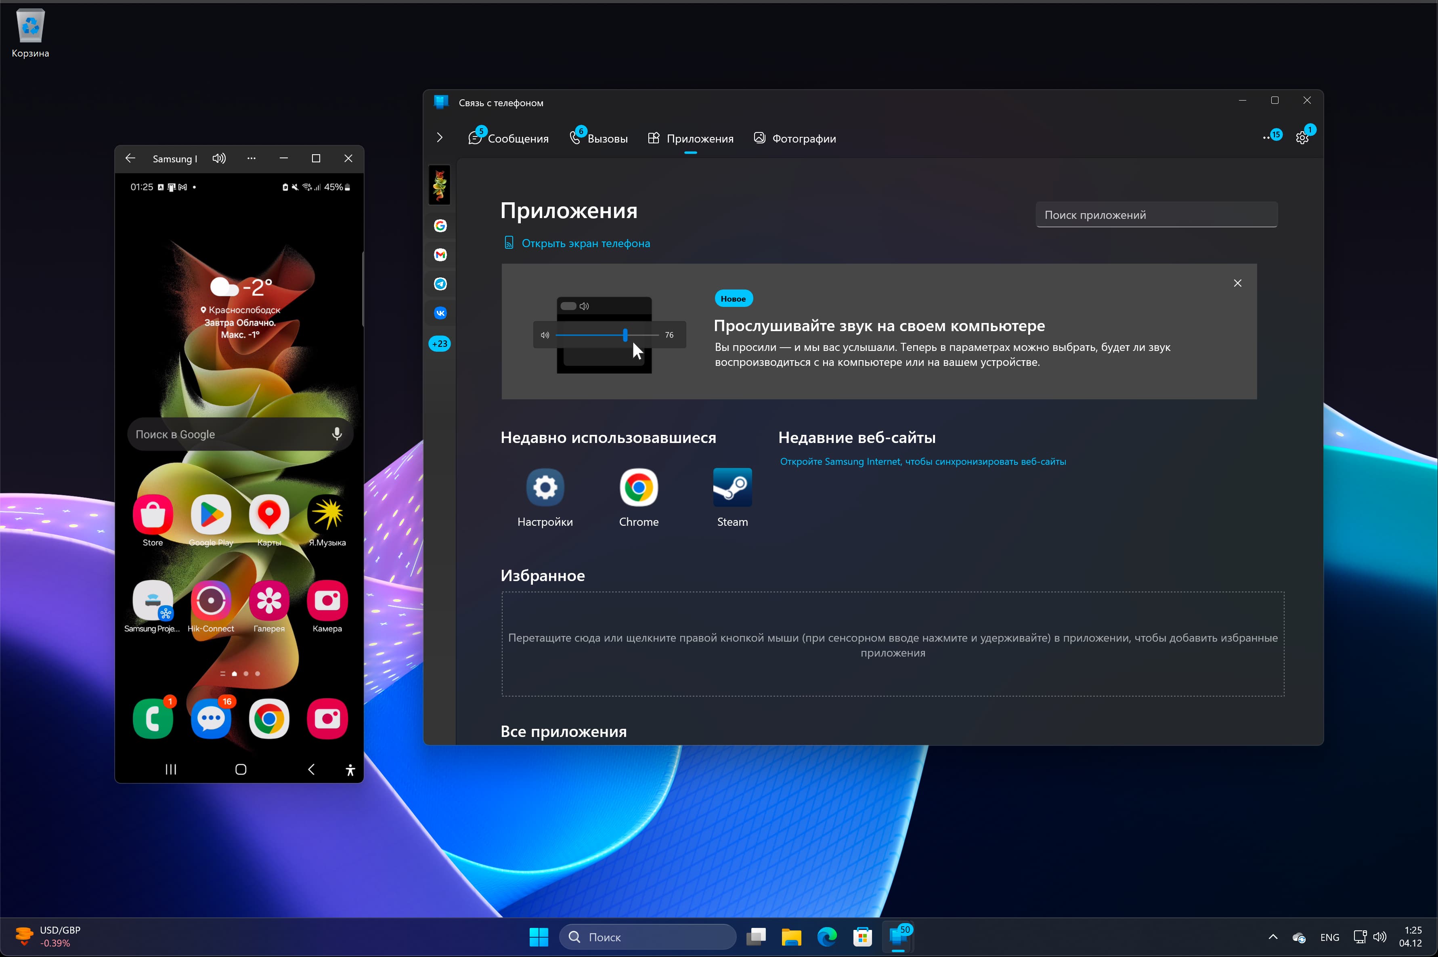This screenshot has width=1438, height=957.
Task: Switch to the Сообщения tab
Action: (x=509, y=139)
